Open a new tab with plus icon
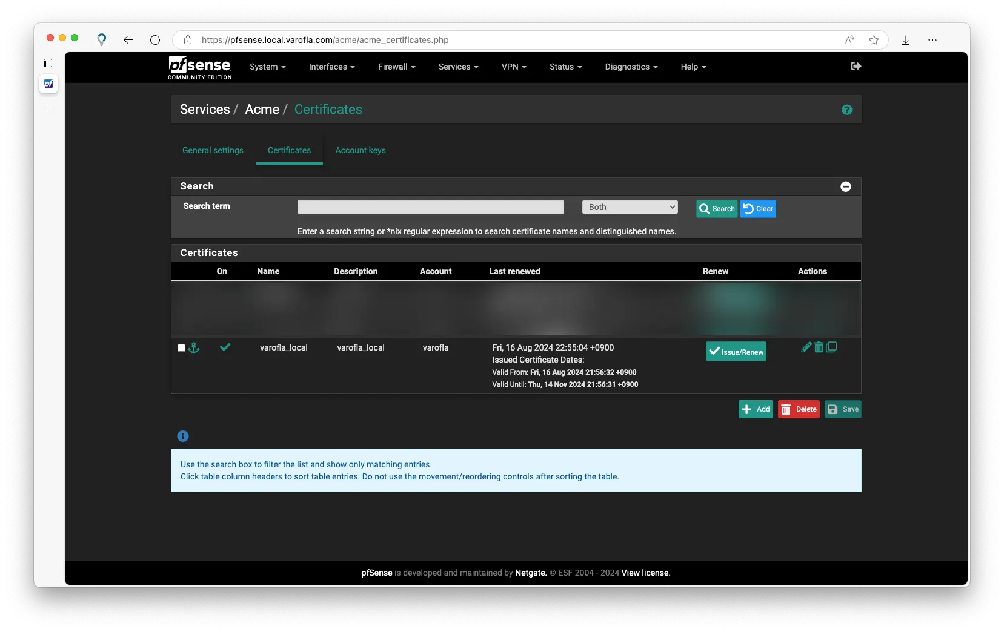Viewport: 1004px width, 632px height. tap(48, 108)
